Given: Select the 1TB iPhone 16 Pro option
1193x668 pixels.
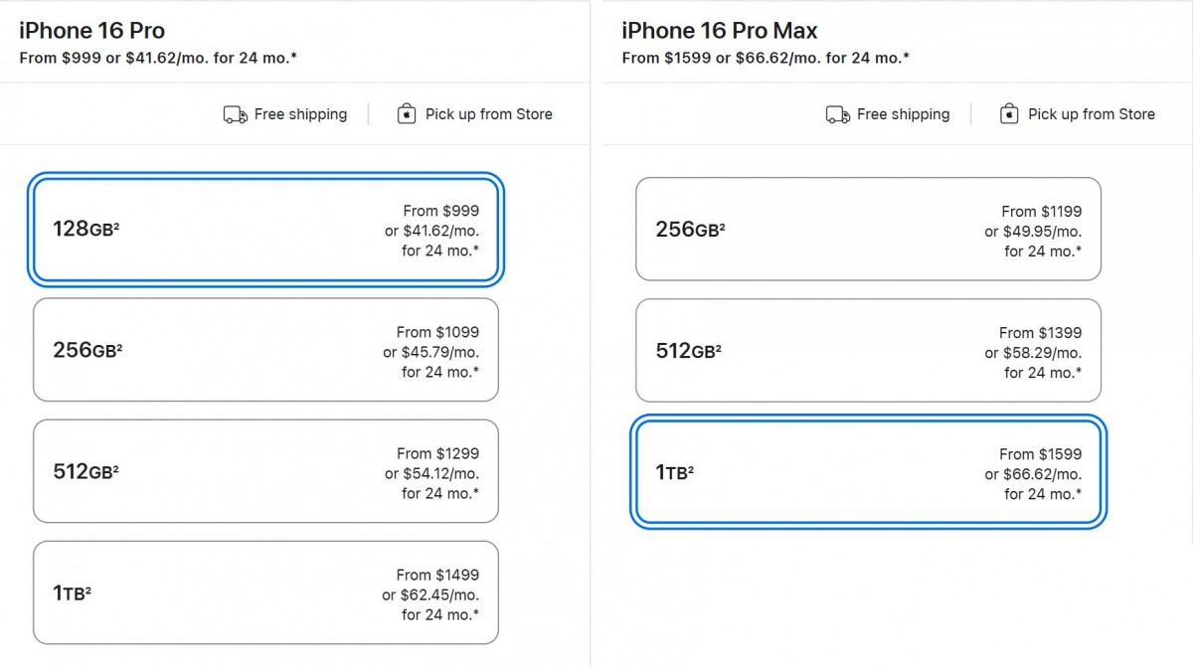Looking at the screenshot, I should click(265, 592).
